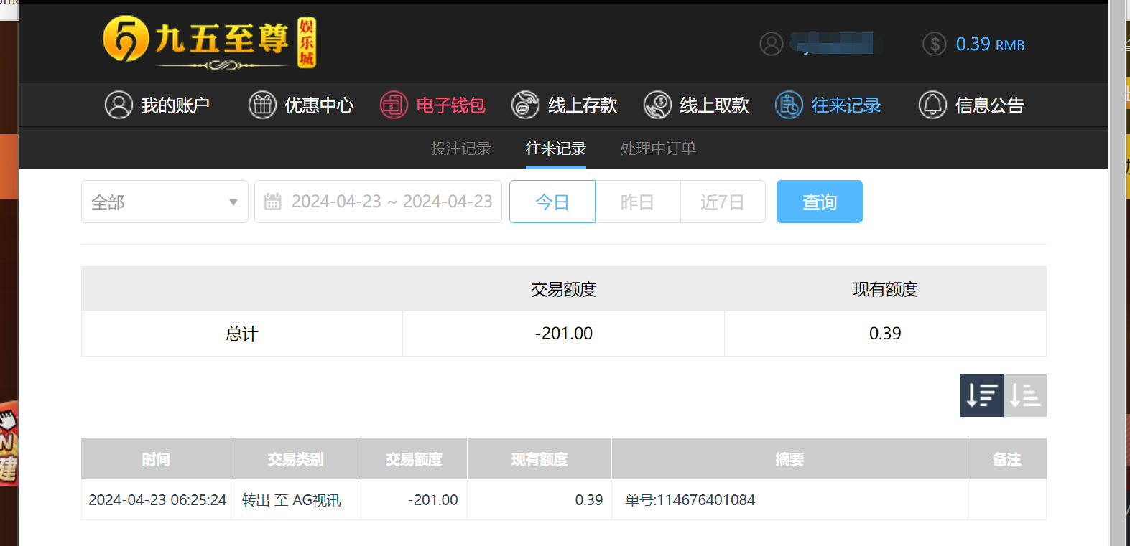Click the total -201.00 in summary table
The height and width of the screenshot is (546, 1130).
coord(564,334)
